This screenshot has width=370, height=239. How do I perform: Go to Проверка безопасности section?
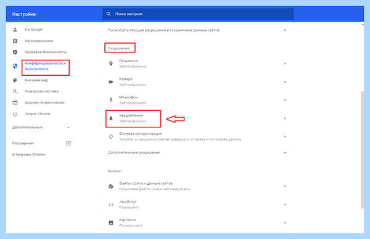pyautogui.click(x=46, y=52)
